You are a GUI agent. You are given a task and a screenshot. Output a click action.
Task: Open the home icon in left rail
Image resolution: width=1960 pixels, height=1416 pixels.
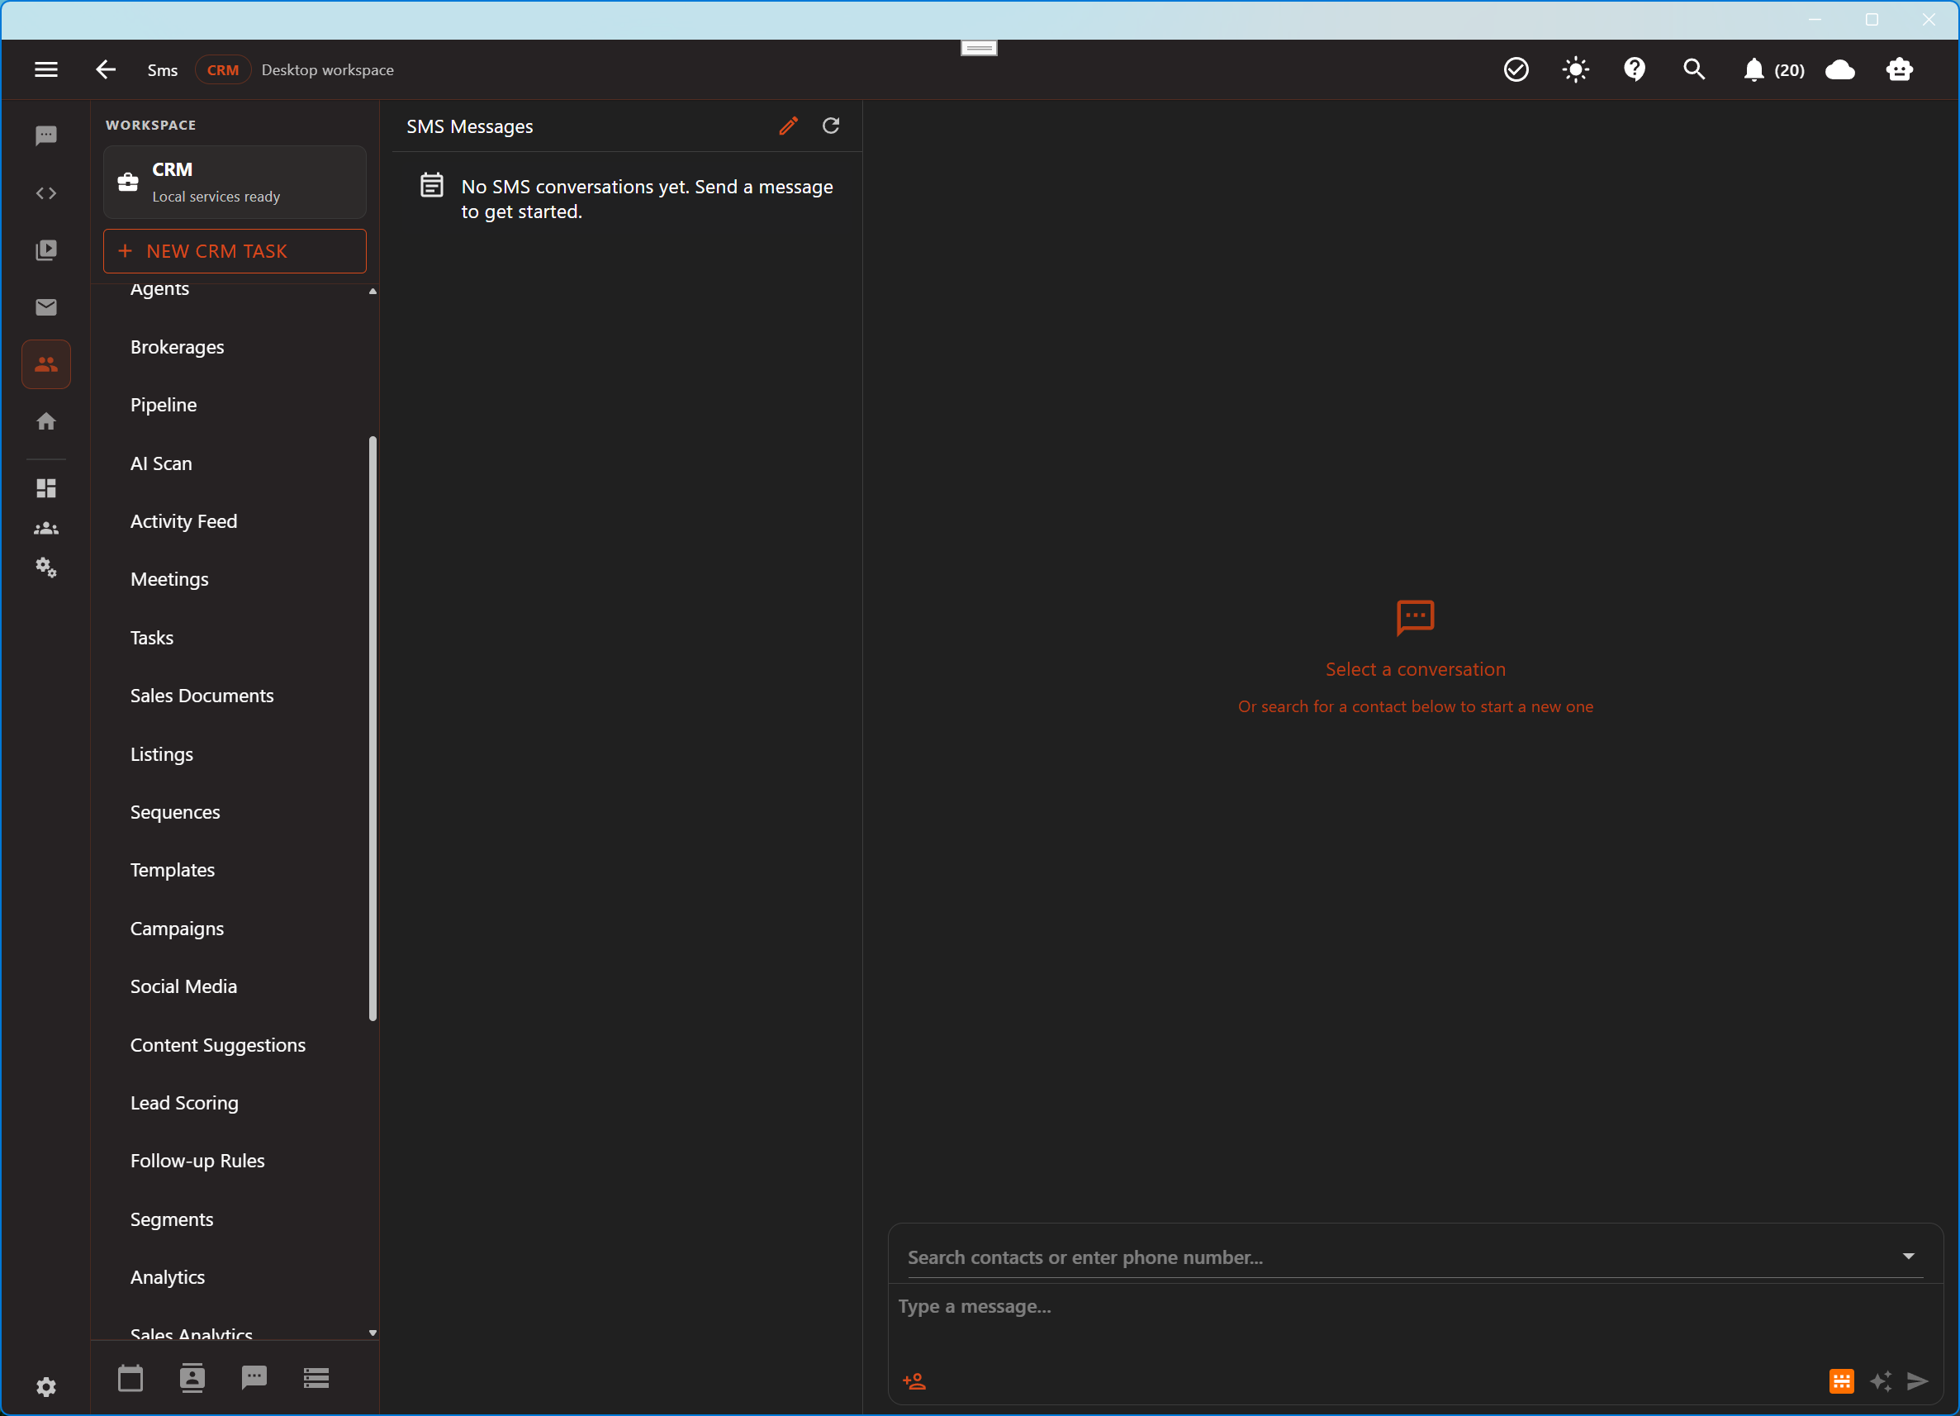pos(45,421)
